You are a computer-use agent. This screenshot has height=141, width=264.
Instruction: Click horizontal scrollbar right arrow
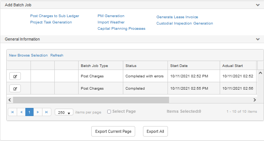click(255, 100)
